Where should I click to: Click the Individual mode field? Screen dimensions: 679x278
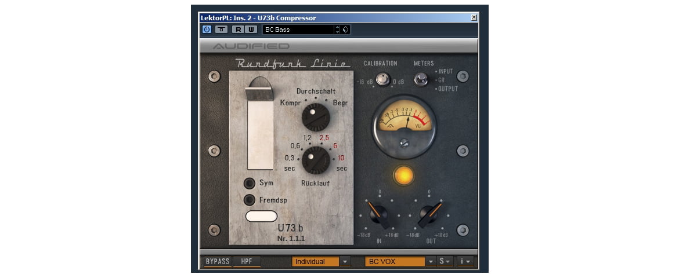coord(315,262)
